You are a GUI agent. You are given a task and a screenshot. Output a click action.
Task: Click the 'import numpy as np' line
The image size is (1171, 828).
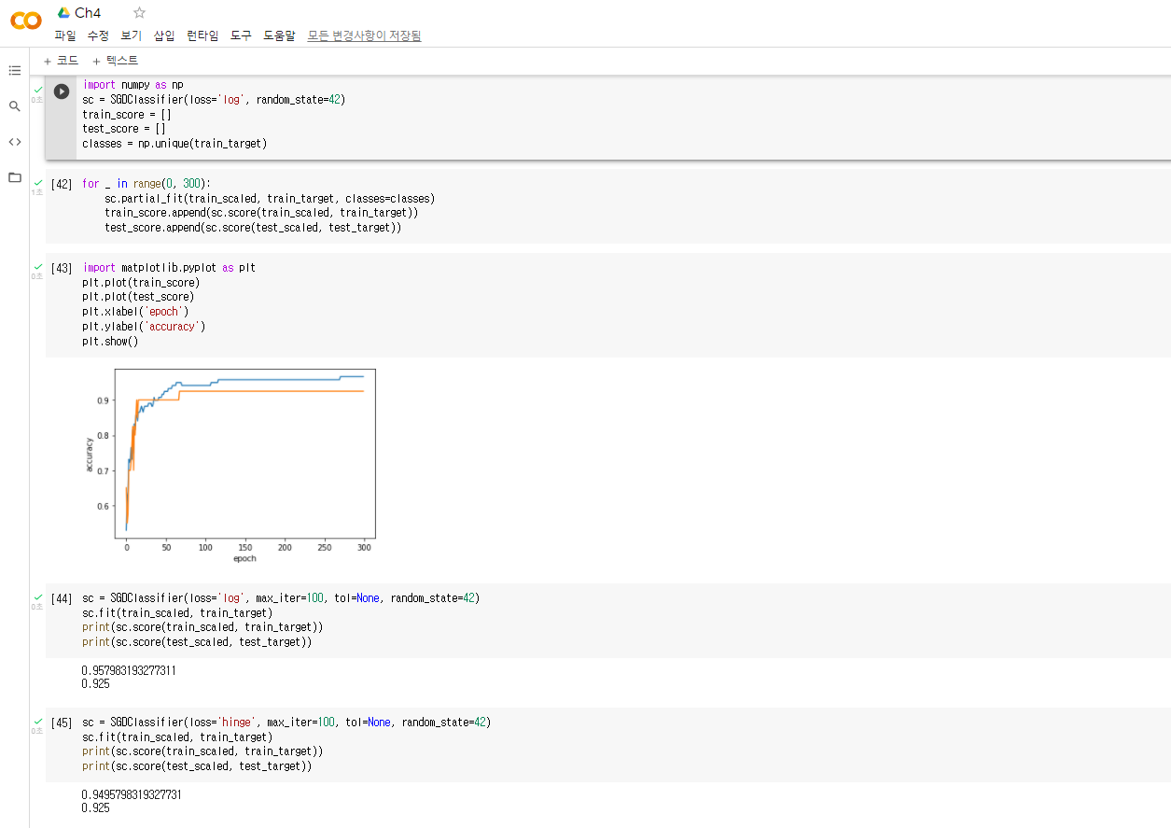pyautogui.click(x=132, y=85)
